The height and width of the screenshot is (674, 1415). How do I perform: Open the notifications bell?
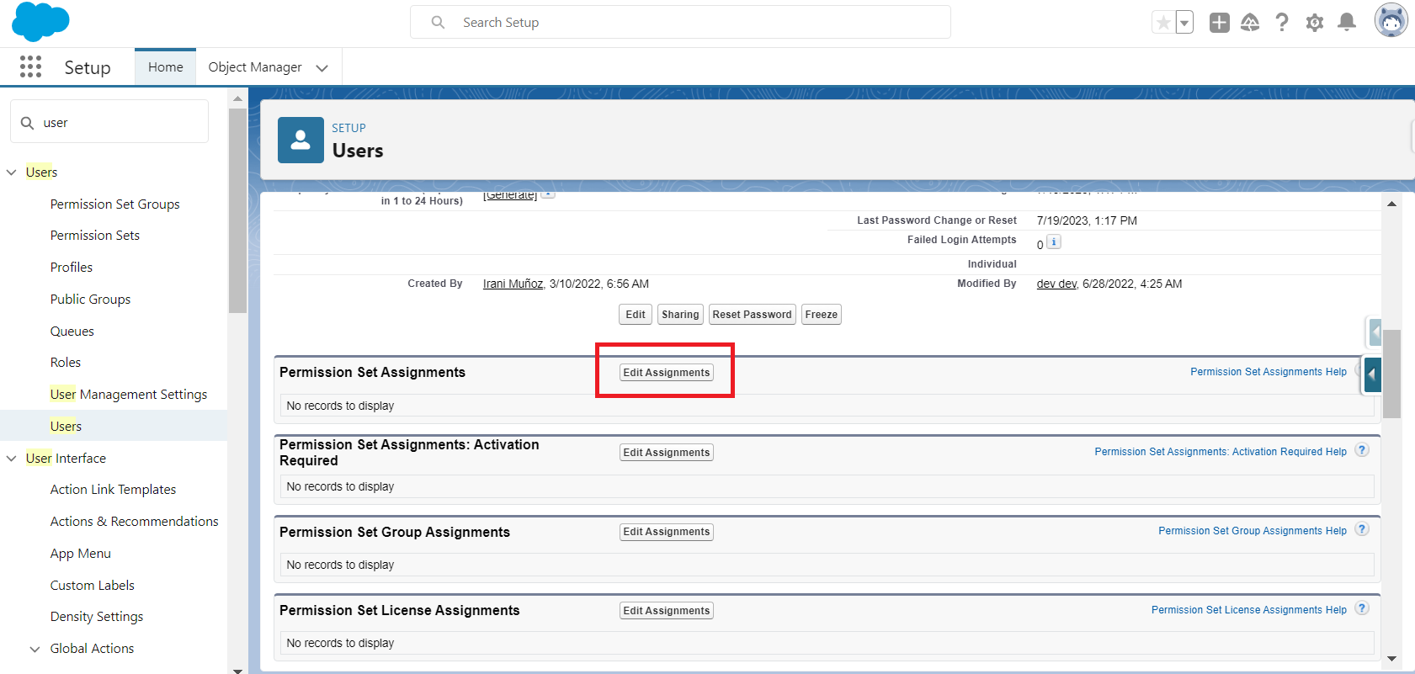1347,23
